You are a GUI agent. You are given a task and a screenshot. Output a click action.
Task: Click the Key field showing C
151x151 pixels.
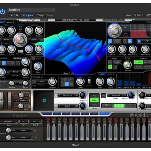coord(24,122)
